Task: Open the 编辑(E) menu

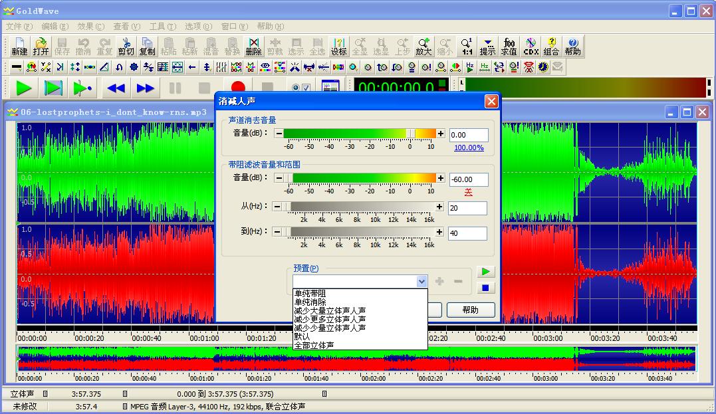Action: (55, 27)
